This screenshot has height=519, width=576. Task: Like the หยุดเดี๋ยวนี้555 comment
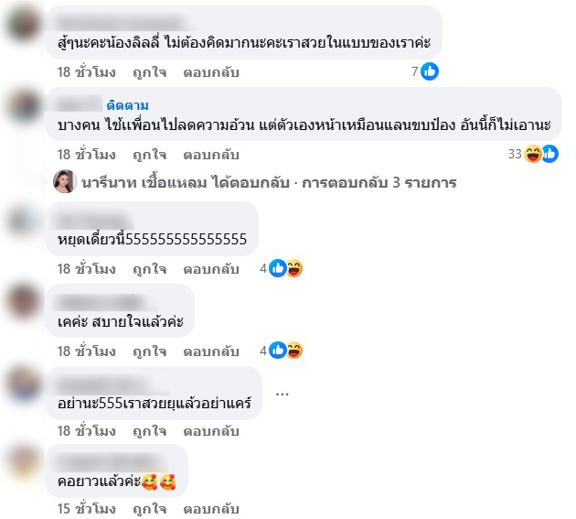point(150,269)
